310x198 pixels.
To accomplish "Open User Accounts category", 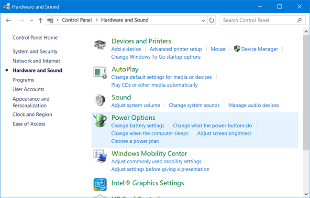I will coord(29,89).
